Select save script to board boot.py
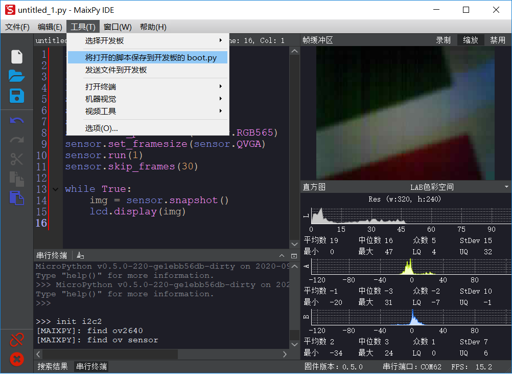Image resolution: width=512 pixels, height=374 pixels. pos(148,57)
